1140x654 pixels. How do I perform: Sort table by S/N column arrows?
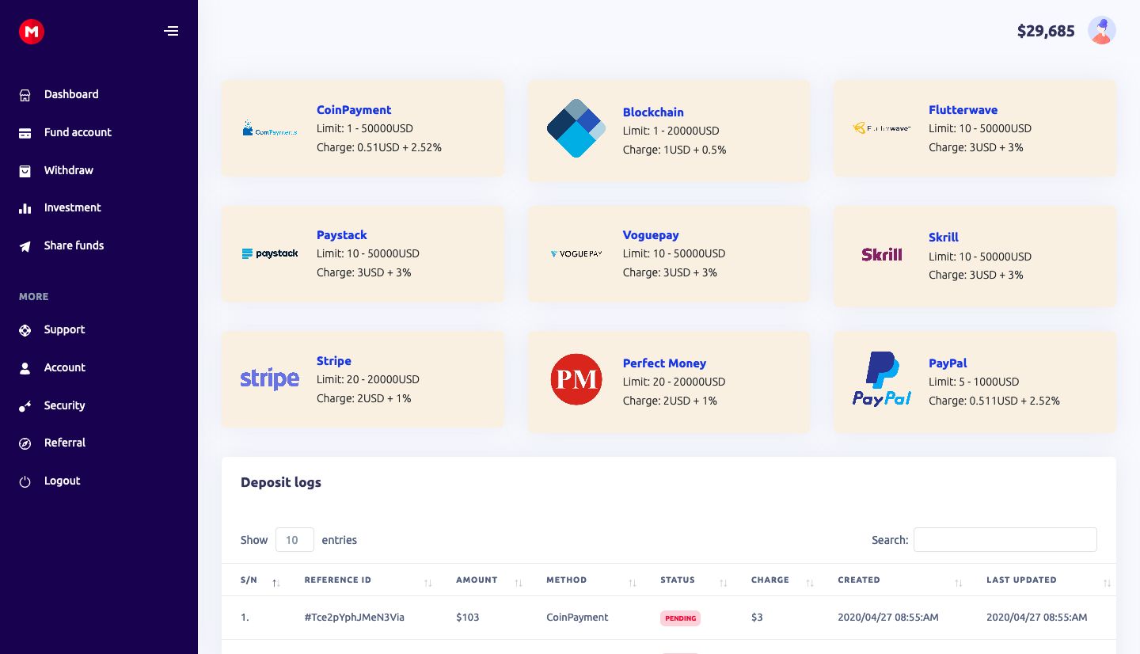pos(275,583)
